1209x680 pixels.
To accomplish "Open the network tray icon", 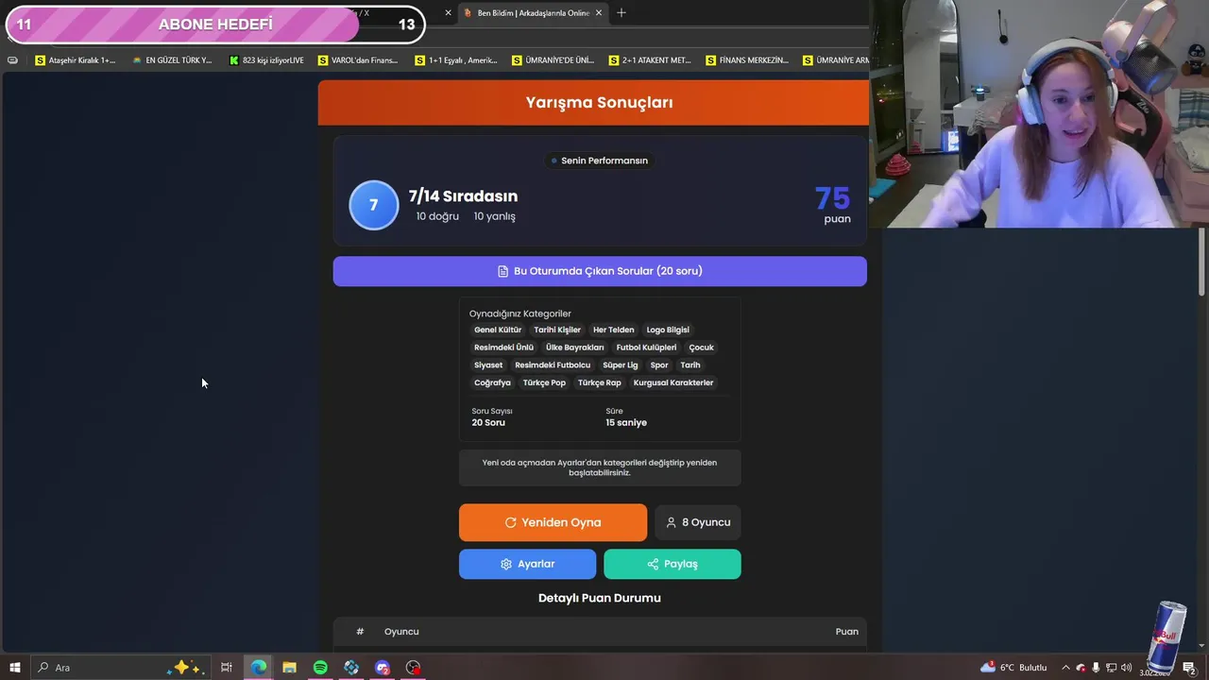I will pos(1111,668).
